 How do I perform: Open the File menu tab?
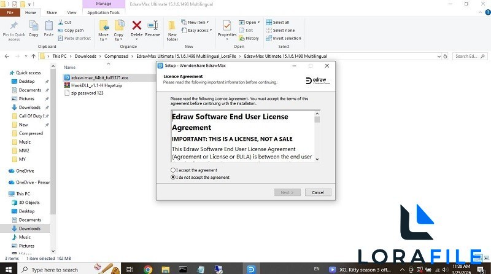[10, 12]
